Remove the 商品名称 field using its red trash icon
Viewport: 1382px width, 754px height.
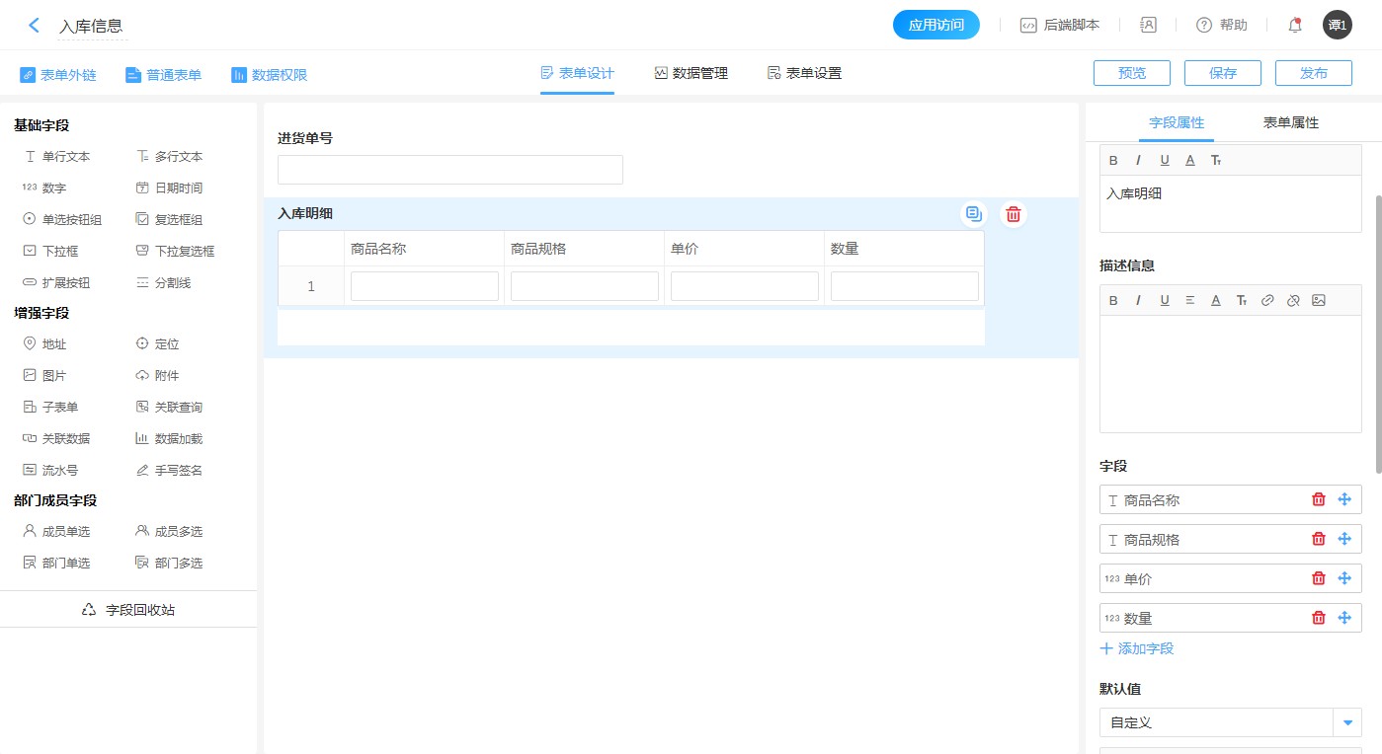(x=1318, y=499)
